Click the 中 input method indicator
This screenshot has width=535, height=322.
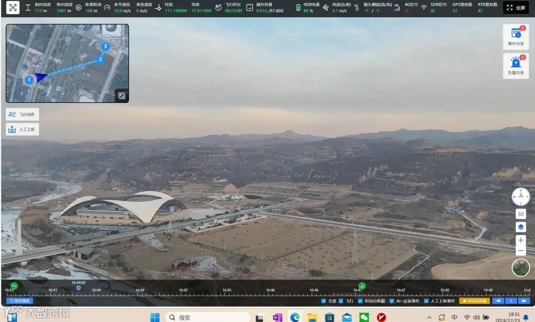click(454, 317)
